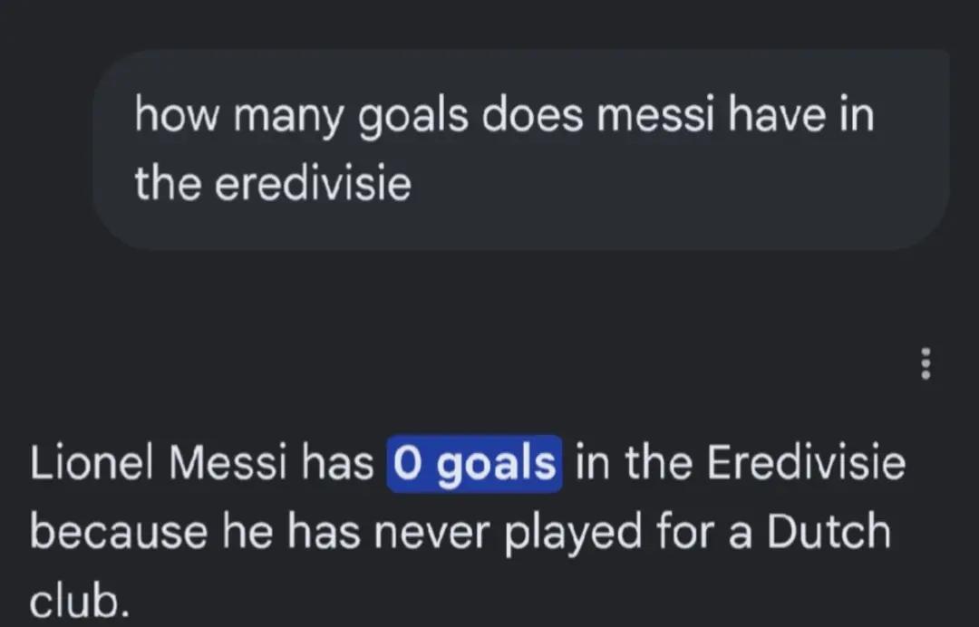Click the word "club." ending the answer
Viewport: 979px width, 627px height.
(x=80, y=600)
